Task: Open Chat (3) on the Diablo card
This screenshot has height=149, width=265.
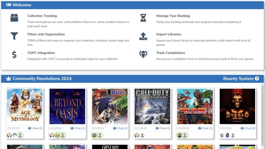Action: [248, 128]
